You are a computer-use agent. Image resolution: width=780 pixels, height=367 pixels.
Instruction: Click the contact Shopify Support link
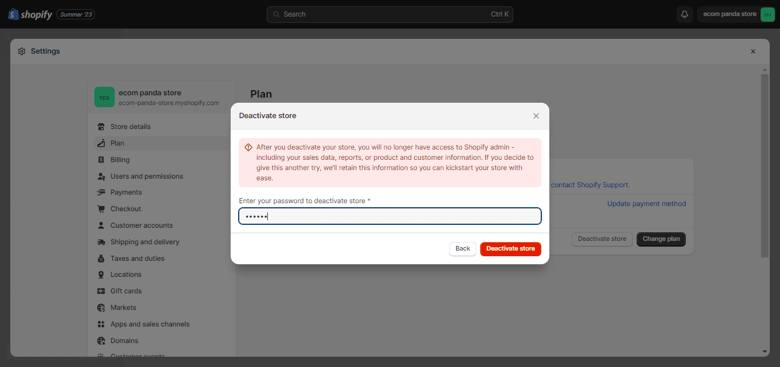[590, 184]
